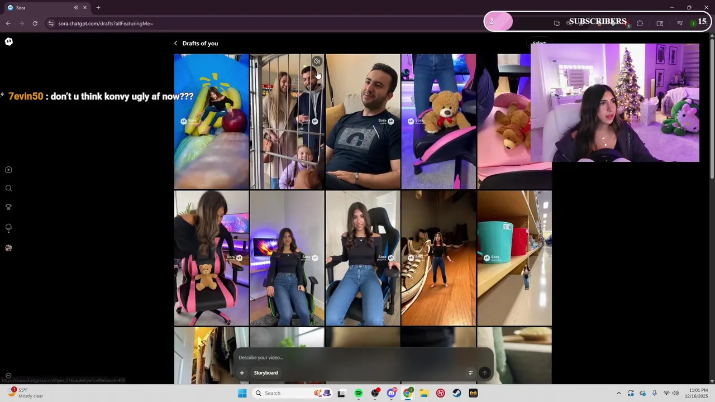Image resolution: width=715 pixels, height=402 pixels.
Task: Open the video feed sidebar icon
Action: coord(8,170)
